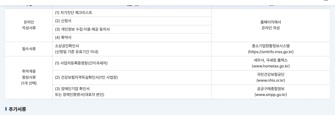Click the www.nhis.or.kr link text
This screenshot has width=335, height=115.
tap(271, 80)
